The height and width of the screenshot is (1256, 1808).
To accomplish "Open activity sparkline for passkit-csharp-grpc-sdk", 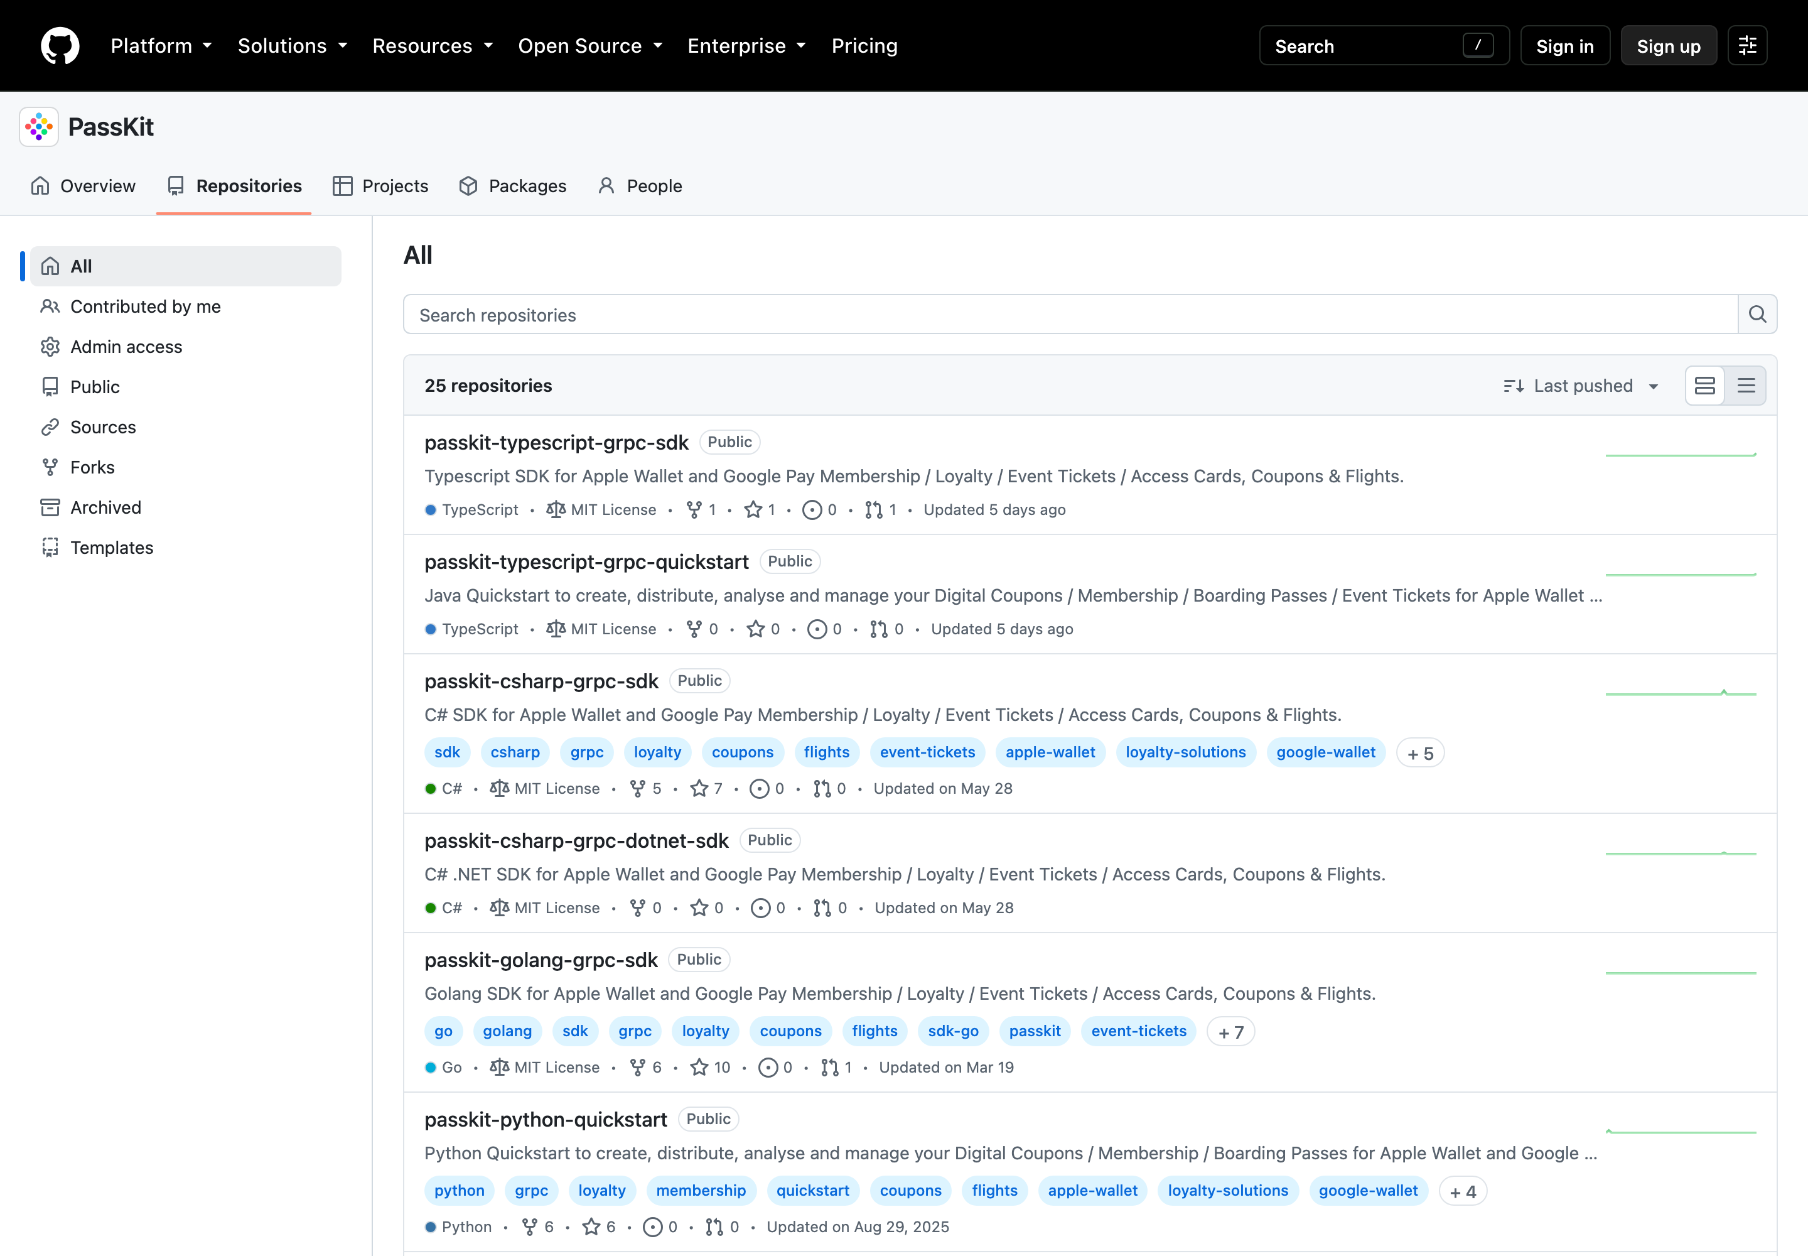I will point(1681,693).
